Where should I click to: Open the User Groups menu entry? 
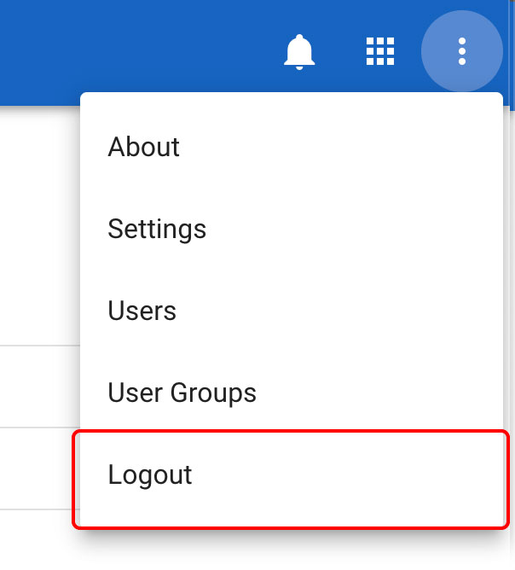290,393
